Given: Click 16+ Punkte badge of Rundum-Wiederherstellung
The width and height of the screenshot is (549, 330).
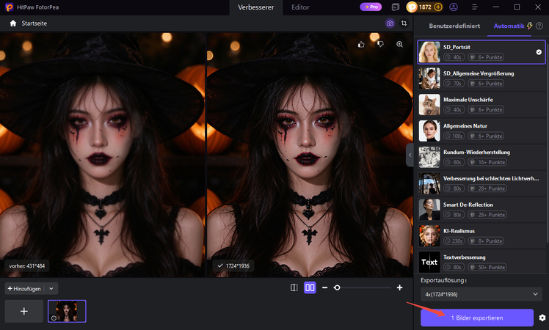Looking at the screenshot, I should point(488,162).
